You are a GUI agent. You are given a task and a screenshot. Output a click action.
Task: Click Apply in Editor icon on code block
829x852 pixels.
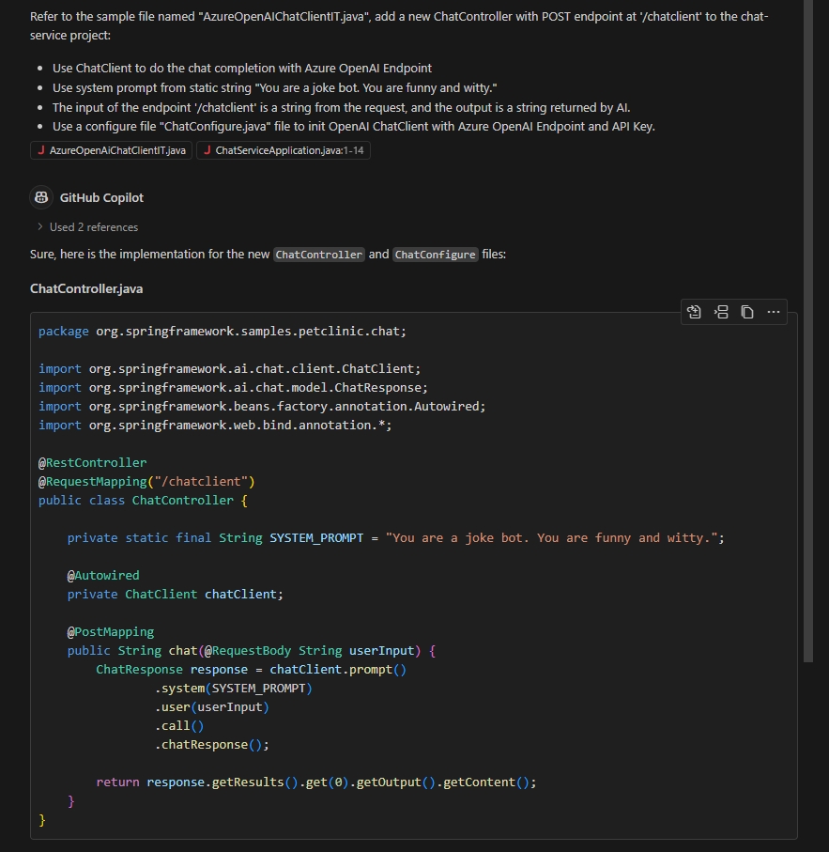point(694,312)
